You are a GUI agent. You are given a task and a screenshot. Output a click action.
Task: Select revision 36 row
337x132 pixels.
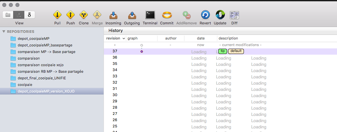tap(220, 58)
